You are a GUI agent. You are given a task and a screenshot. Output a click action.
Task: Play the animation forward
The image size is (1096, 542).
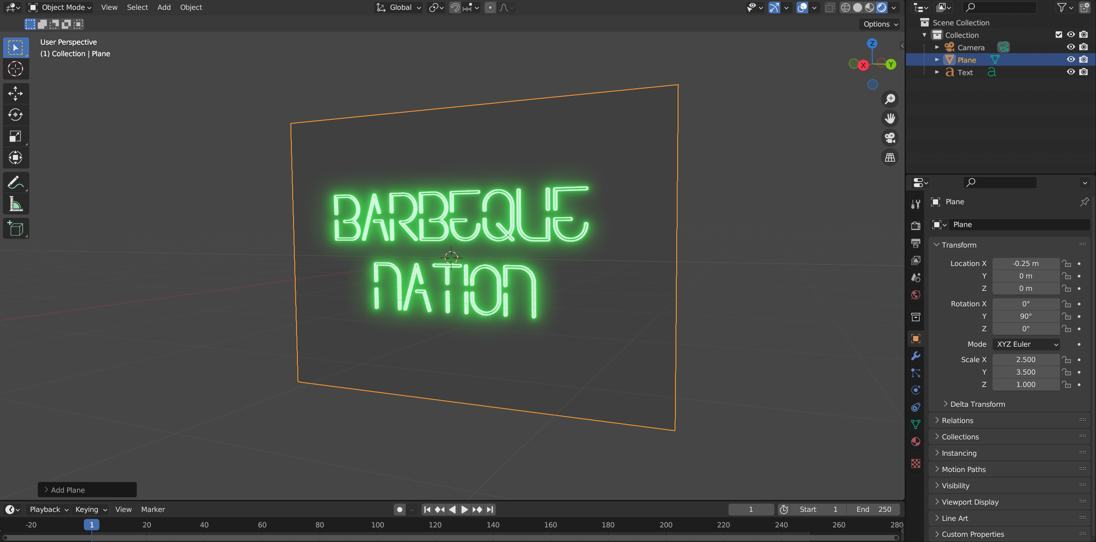click(464, 509)
